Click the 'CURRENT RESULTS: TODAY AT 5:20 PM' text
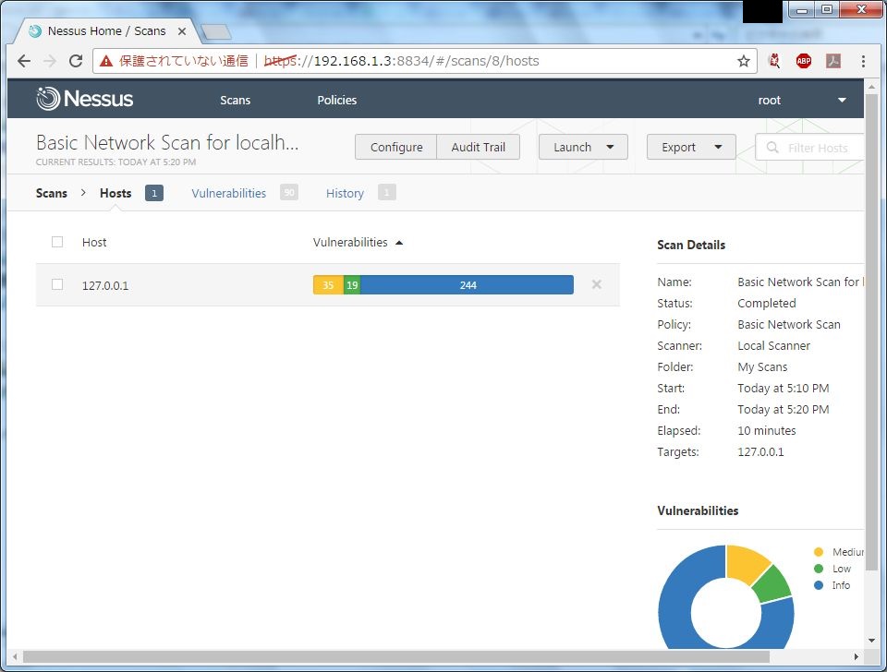 [116, 162]
